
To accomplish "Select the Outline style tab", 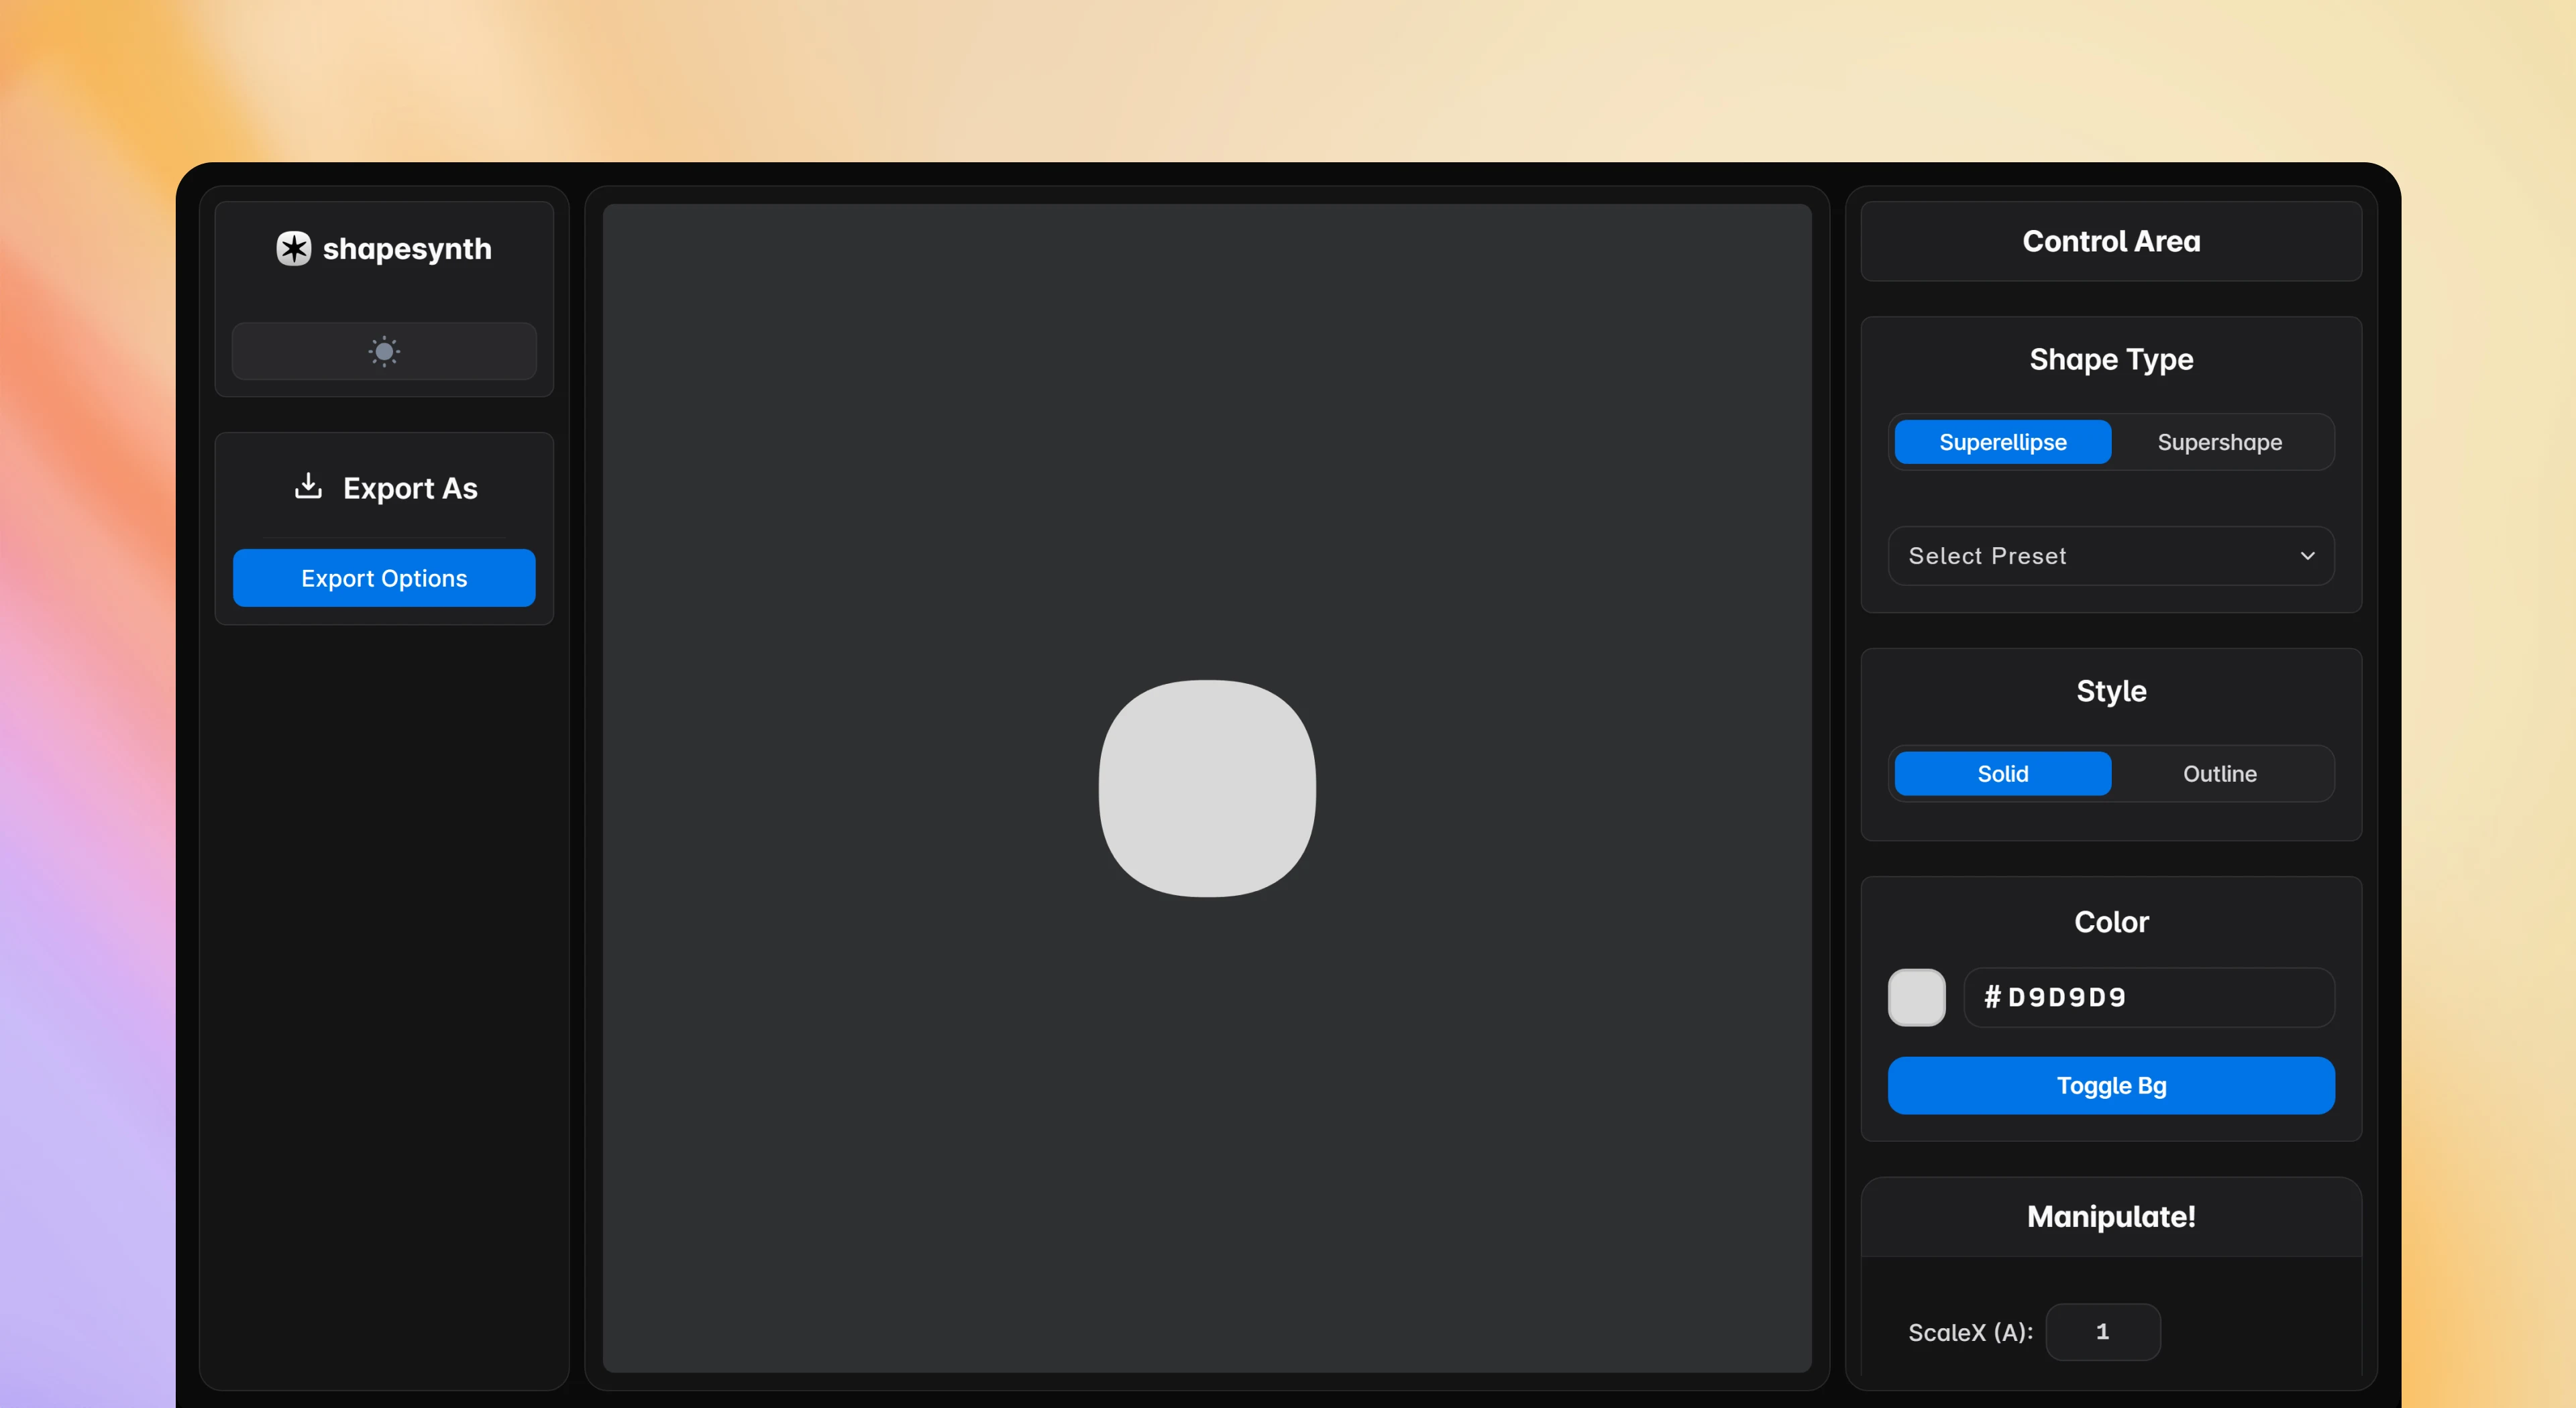I will (x=2220, y=773).
